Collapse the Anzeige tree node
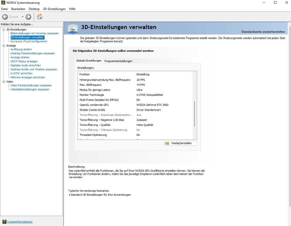This screenshot has height=226, width=291. (4, 45)
